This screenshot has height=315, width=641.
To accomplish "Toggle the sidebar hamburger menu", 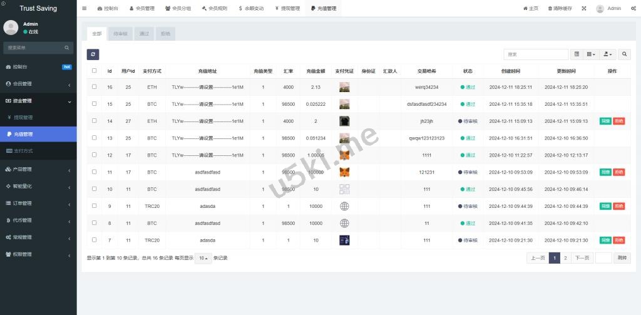I will tap(85, 9).
